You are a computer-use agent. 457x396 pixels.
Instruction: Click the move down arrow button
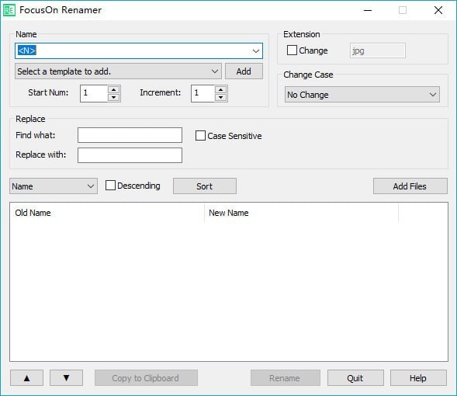pos(66,378)
